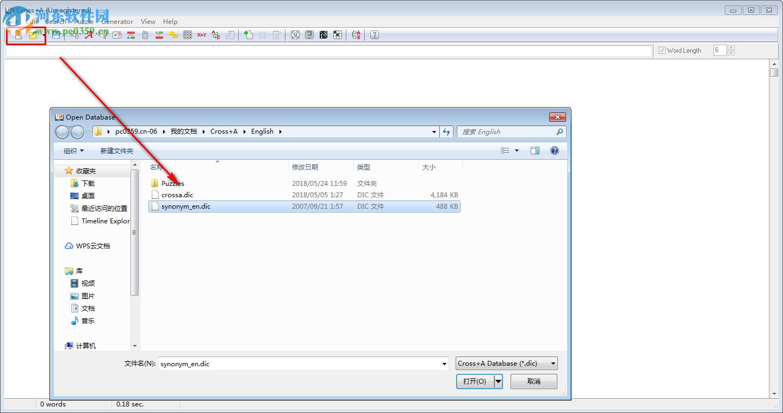This screenshot has width=783, height=413.
Task: Click the Word Length spinner arrows
Action: 731,51
